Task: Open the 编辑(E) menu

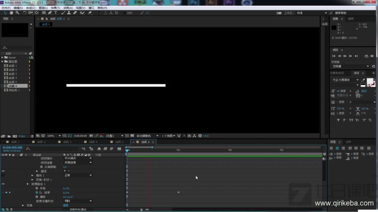Action: (x=18, y=8)
